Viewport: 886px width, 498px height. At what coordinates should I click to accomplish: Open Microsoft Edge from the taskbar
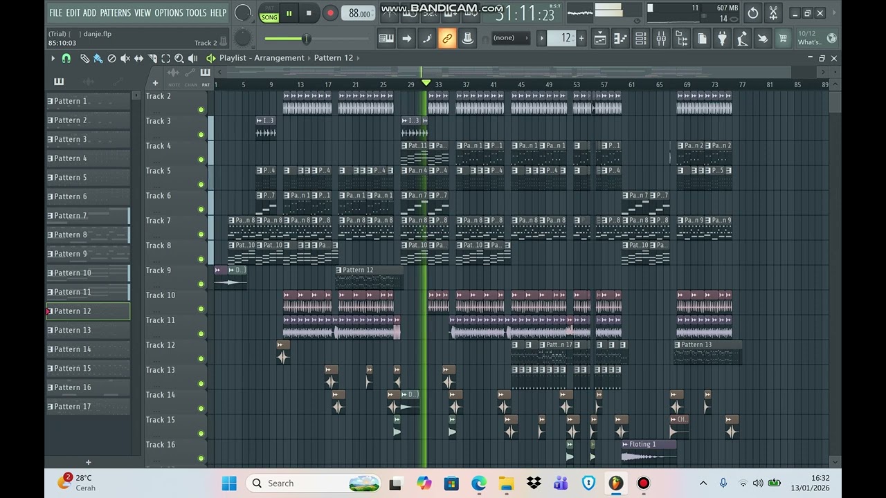[x=479, y=483]
